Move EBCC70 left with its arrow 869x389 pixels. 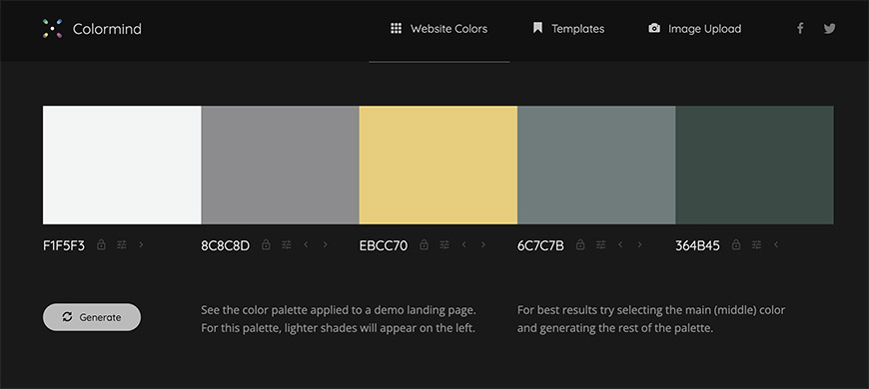click(463, 244)
